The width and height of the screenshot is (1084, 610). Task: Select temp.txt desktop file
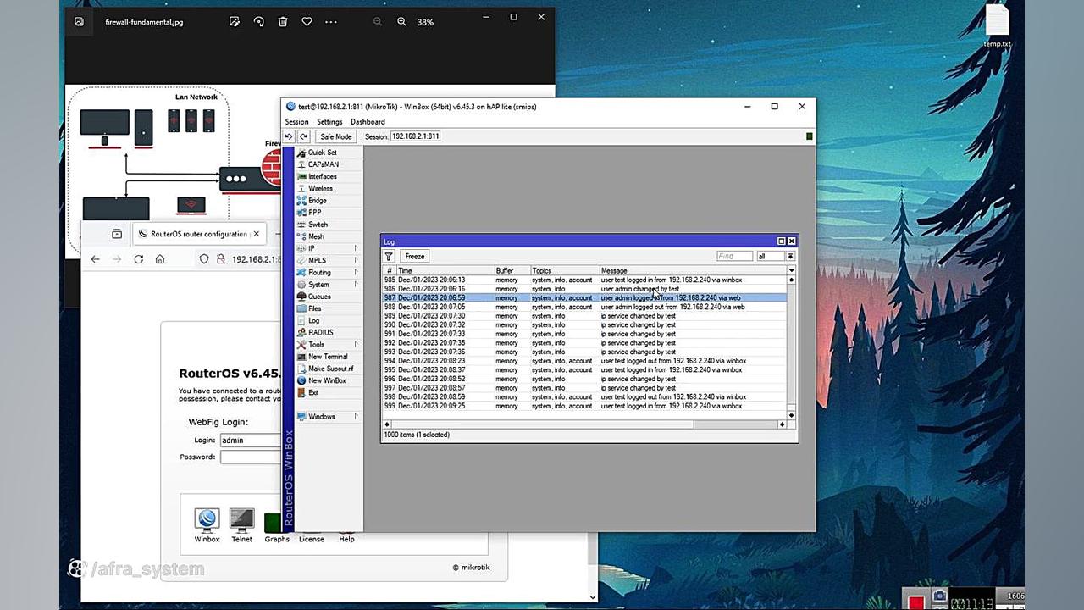pyautogui.click(x=997, y=26)
